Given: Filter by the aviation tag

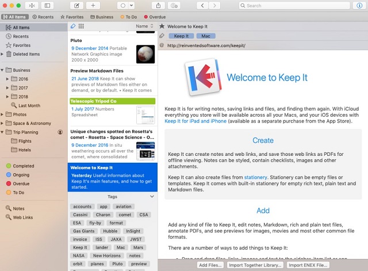Looking at the screenshot, I should pyautogui.click(x=124, y=207).
